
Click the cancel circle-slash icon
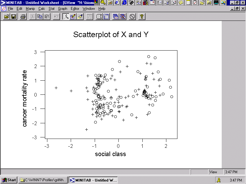pyautogui.click(x=132, y=17)
